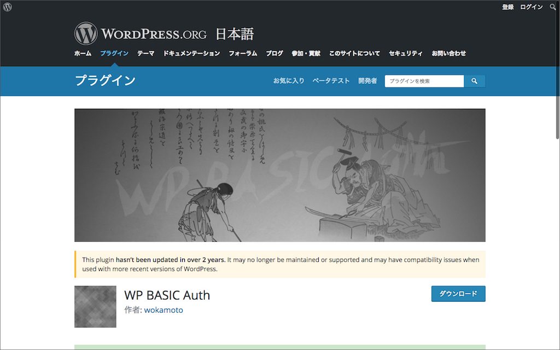Open the admin bar search magnifier icon
The width and height of the screenshot is (560, 350).
[x=552, y=7]
